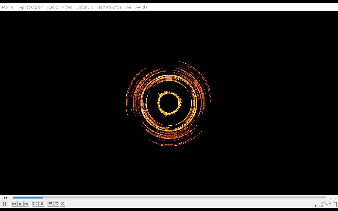338x211 pixels.
Task: Open the Medio menu
Action: click(x=8, y=7)
